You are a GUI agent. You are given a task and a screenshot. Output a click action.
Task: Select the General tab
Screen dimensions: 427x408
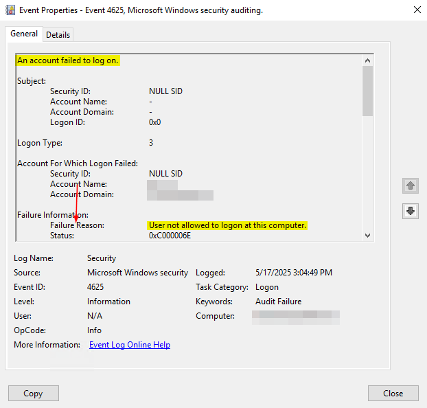[x=24, y=34]
